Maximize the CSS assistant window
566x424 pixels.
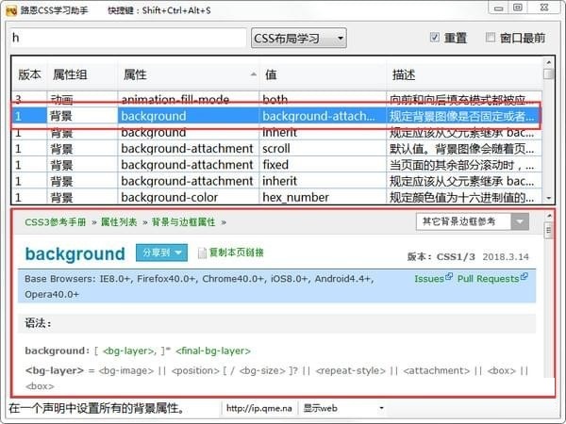(519, 9)
